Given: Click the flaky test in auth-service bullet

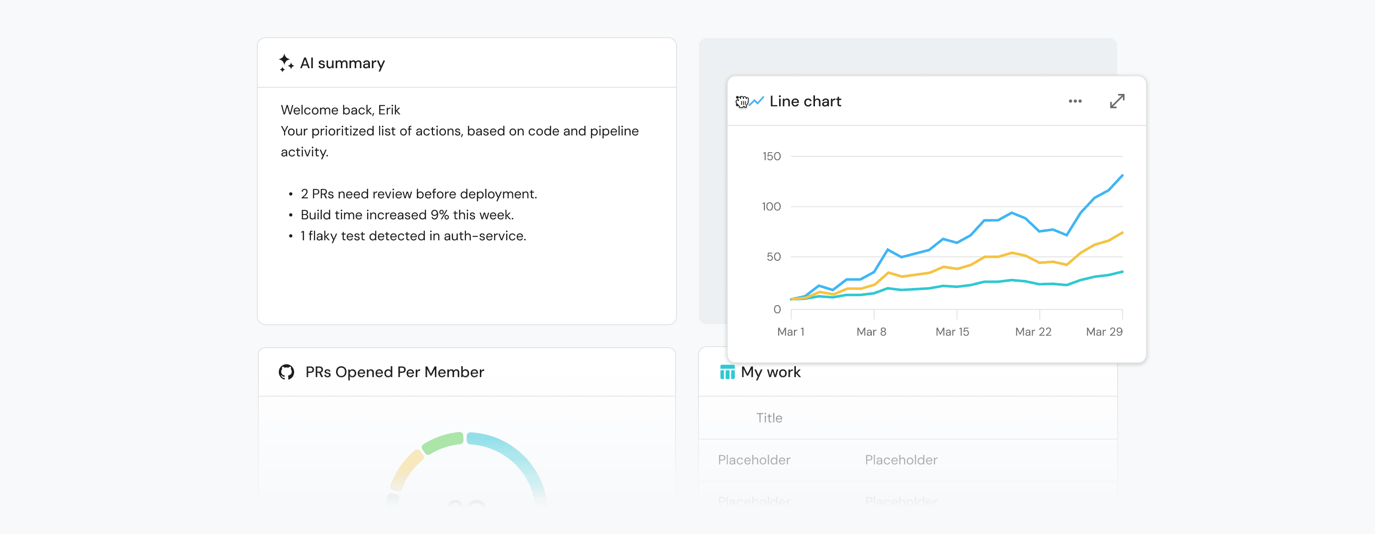Looking at the screenshot, I should [x=413, y=236].
